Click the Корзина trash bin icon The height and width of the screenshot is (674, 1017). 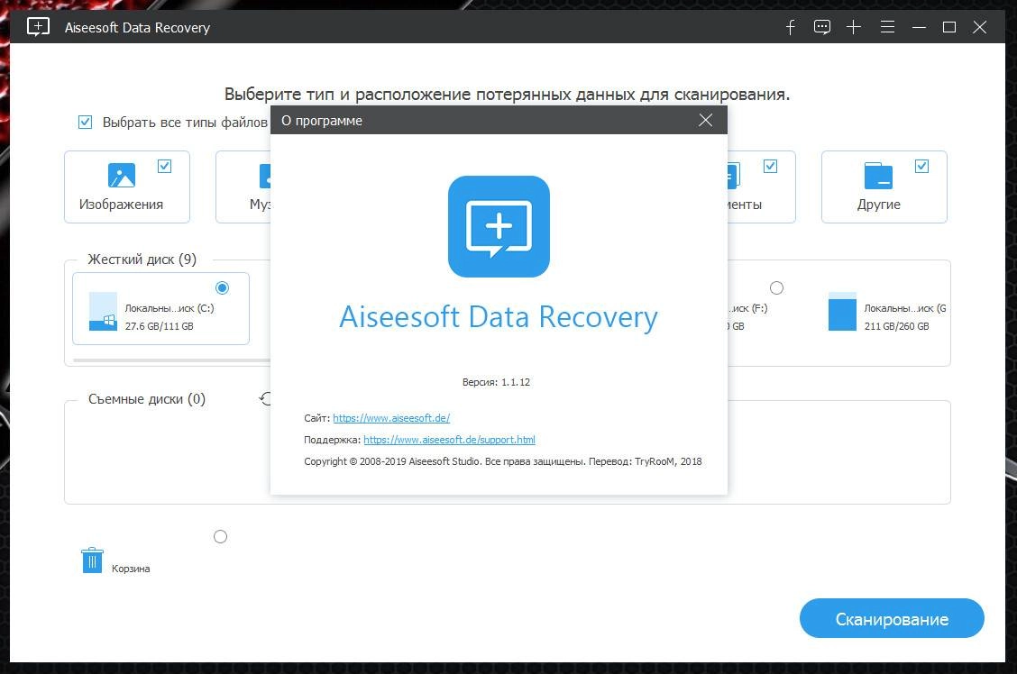point(92,560)
